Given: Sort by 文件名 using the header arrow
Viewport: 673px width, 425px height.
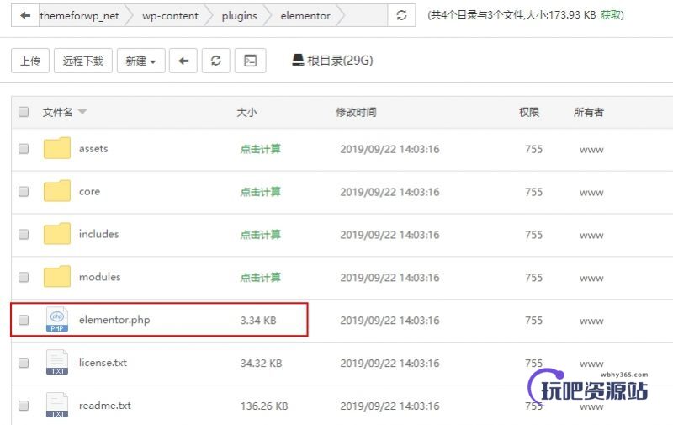Looking at the screenshot, I should [82, 112].
